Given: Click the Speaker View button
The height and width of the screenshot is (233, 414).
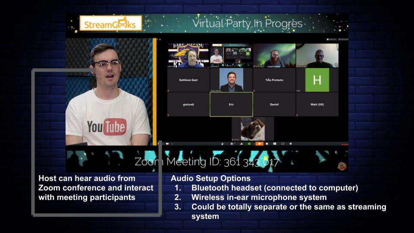Looking at the screenshot, I should click(331, 39).
